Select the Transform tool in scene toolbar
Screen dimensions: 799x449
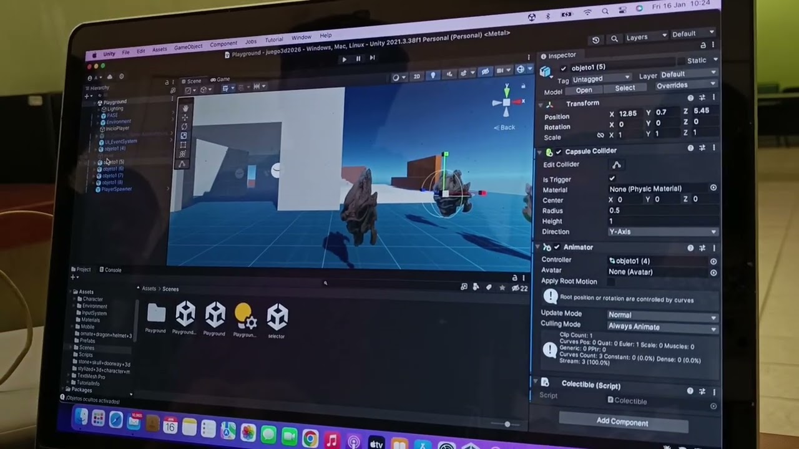[182, 154]
